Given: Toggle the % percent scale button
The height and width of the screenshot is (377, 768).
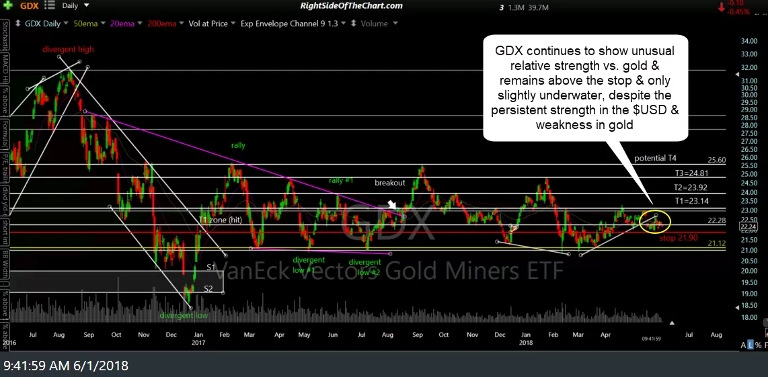Looking at the screenshot, I should [757, 345].
